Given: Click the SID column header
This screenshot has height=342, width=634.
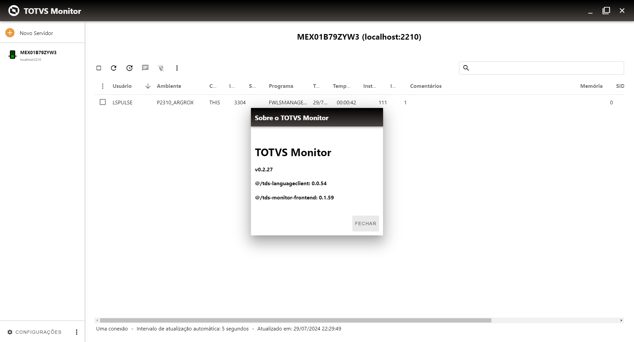Looking at the screenshot, I should pos(620,86).
